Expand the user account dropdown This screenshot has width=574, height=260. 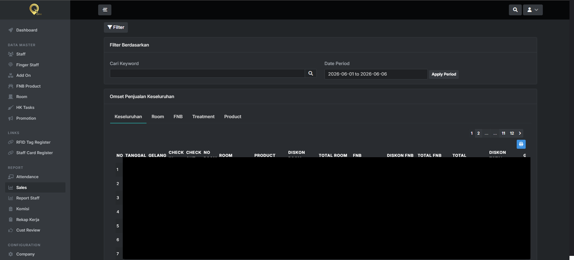tap(533, 10)
